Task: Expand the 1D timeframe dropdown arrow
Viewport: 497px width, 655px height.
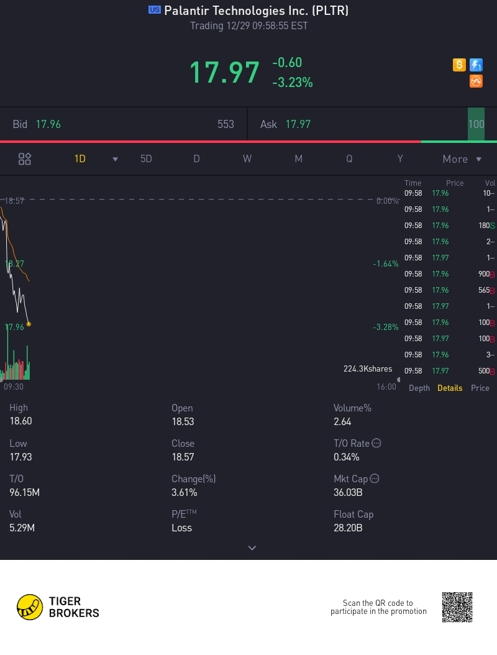Action: (x=116, y=159)
